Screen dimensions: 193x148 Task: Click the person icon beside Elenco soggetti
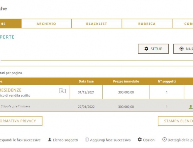[50, 139]
